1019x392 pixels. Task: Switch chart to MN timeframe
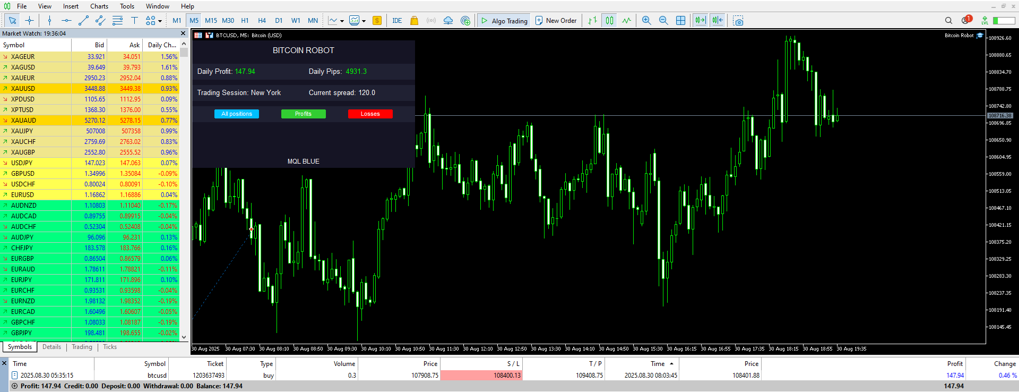pos(313,21)
